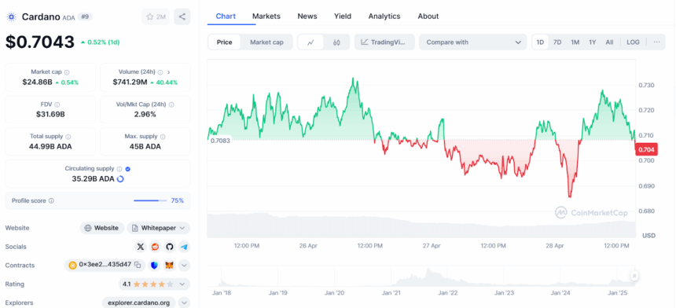Click the 35.29B ADA circulating supply value
This screenshot has height=308, width=676.
93,179
